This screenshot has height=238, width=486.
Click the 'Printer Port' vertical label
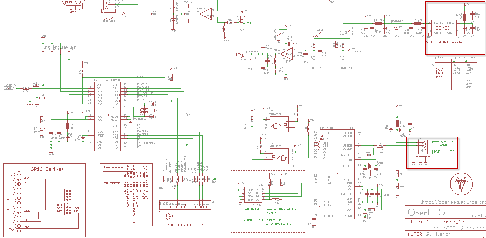(8, 202)
